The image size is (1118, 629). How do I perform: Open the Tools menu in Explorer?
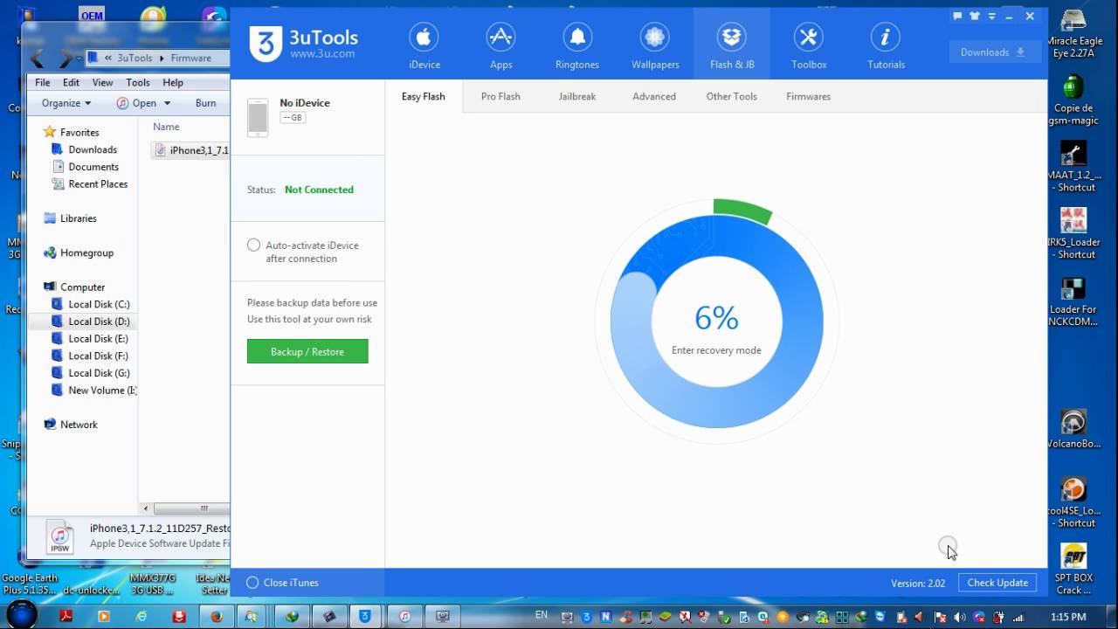point(138,83)
